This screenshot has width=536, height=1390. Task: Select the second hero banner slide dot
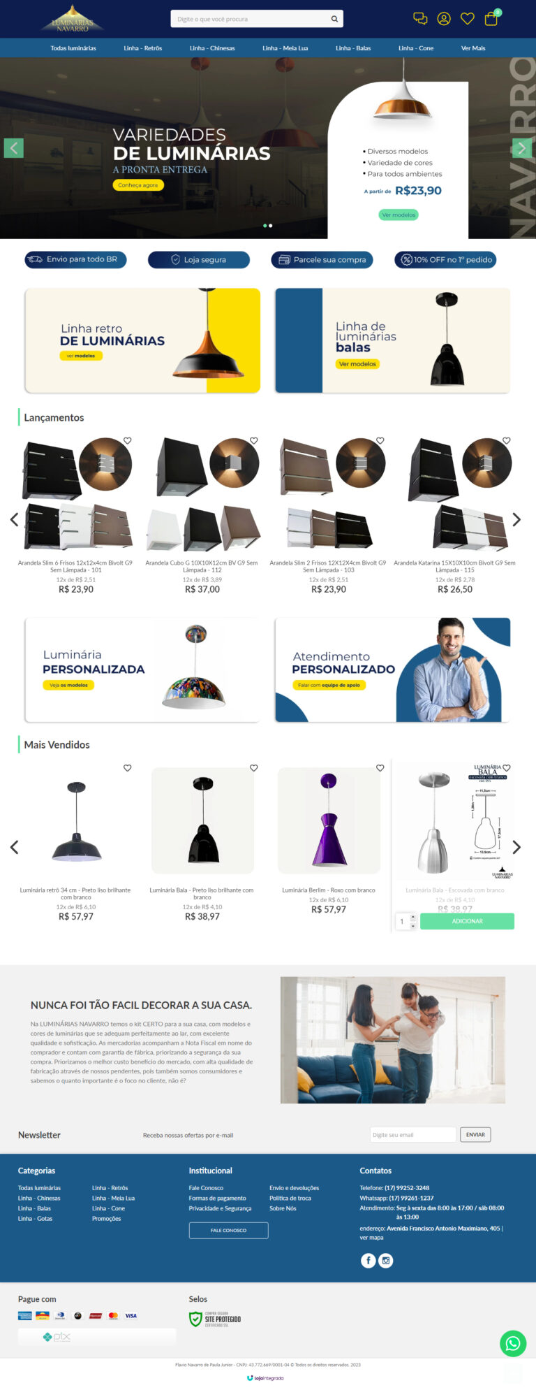[271, 226]
